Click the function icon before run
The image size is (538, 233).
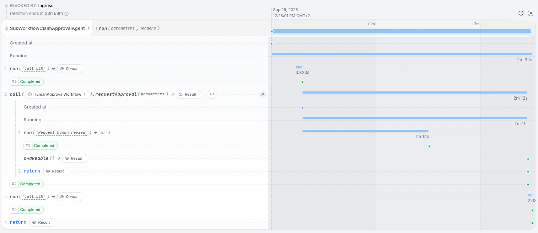[97, 28]
